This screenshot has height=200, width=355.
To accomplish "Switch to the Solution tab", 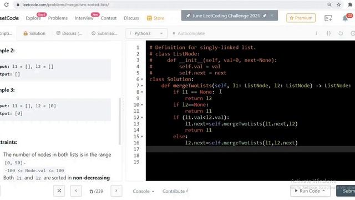I will (x=34, y=33).
